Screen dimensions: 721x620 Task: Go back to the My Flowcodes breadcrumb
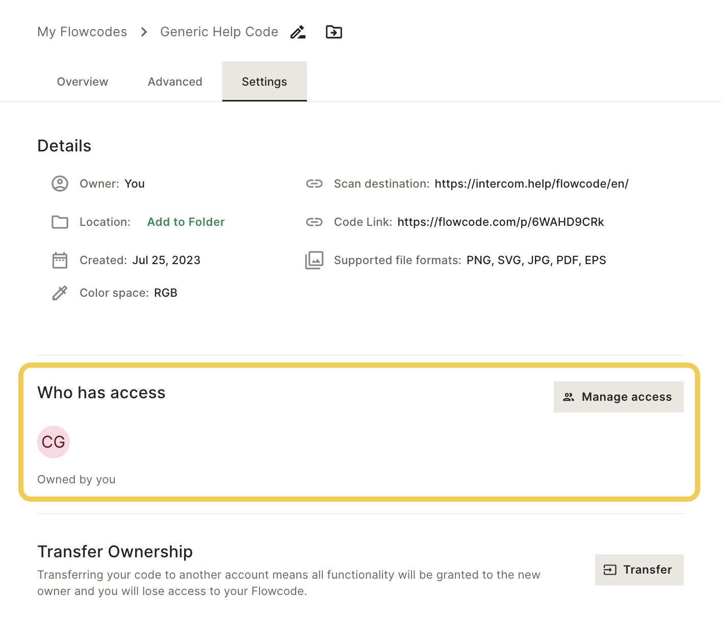click(82, 32)
